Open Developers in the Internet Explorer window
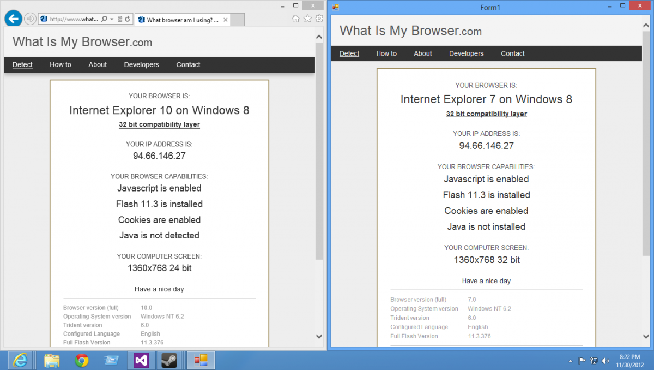 (x=141, y=64)
